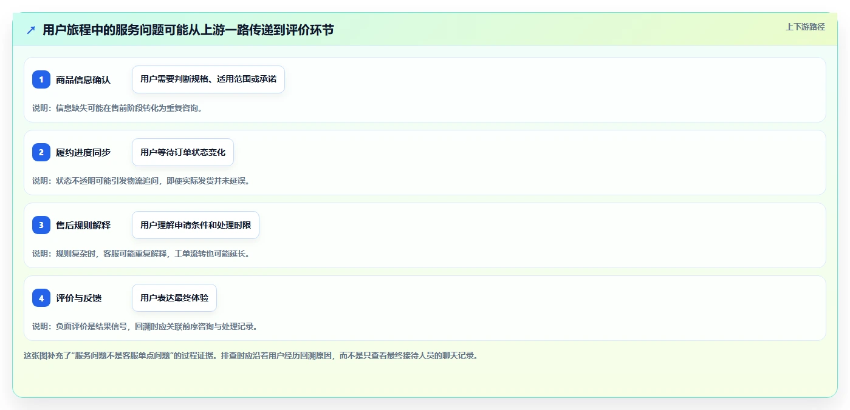
Task: Click the note about 状态不透明可能引发物流追问
Action: (x=141, y=181)
